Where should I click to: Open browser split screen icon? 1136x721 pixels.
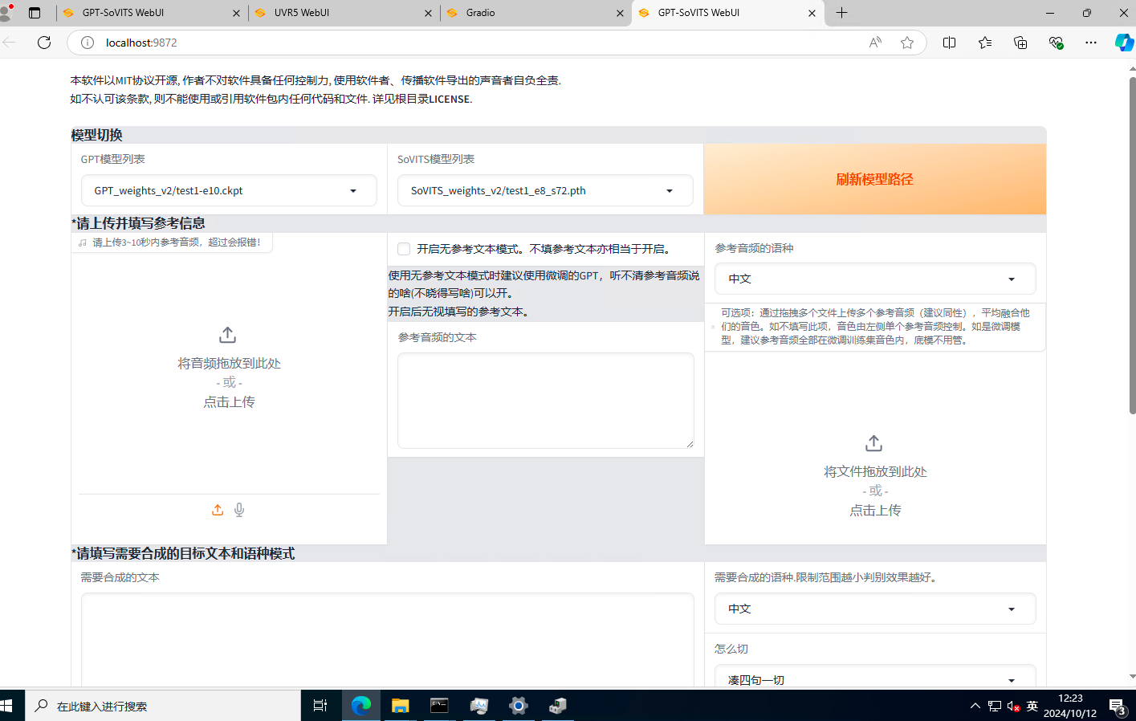(949, 43)
